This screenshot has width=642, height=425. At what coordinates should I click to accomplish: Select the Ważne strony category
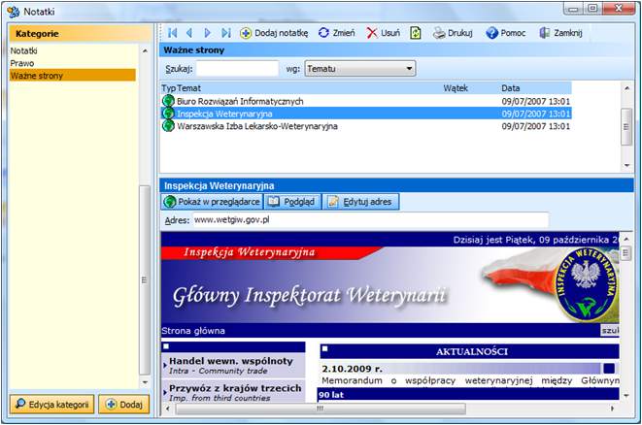73,76
